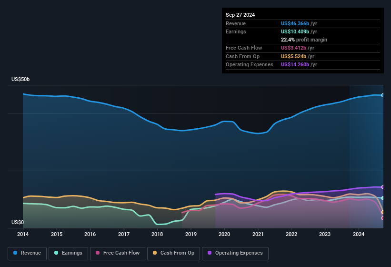
Task: Click the US$50b y-axis label
Action: click(x=20, y=79)
